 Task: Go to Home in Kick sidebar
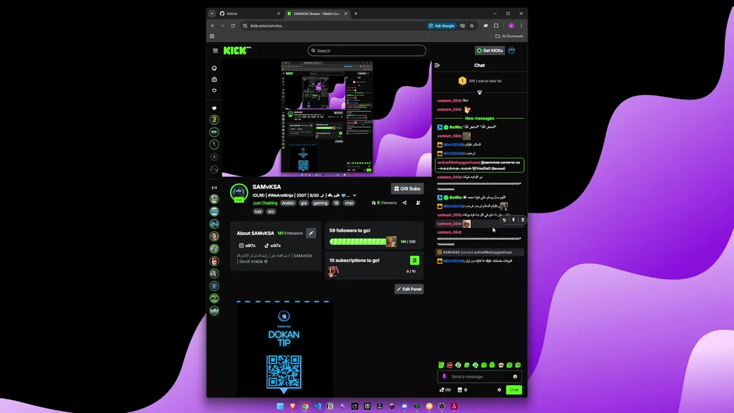click(214, 68)
